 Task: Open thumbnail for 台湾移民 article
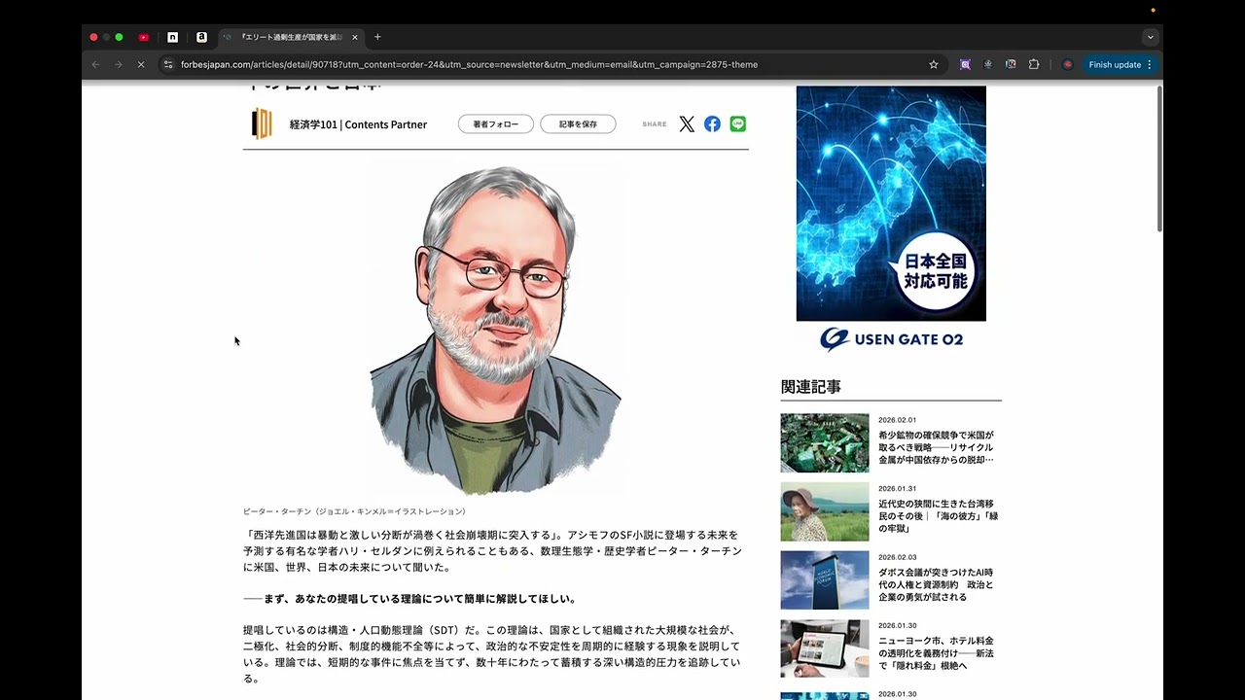825,511
